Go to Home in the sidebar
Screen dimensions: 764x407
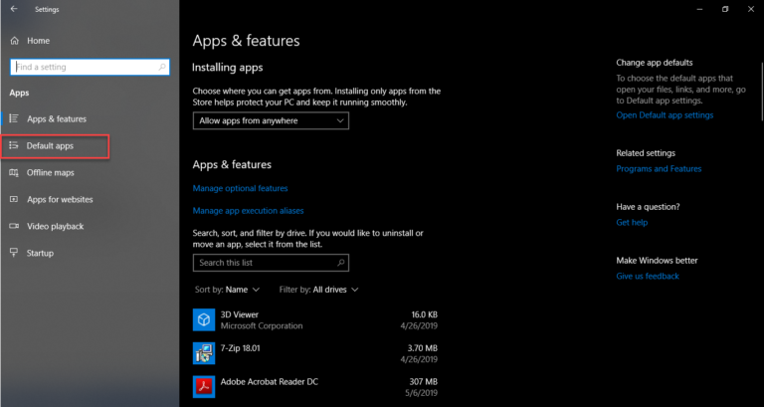click(38, 41)
